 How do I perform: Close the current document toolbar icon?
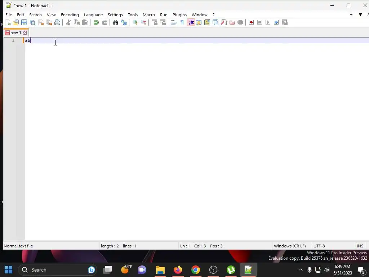pos(41,22)
